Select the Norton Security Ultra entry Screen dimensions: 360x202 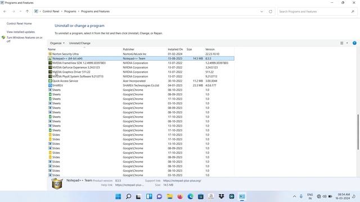pyautogui.click(x=141, y=54)
